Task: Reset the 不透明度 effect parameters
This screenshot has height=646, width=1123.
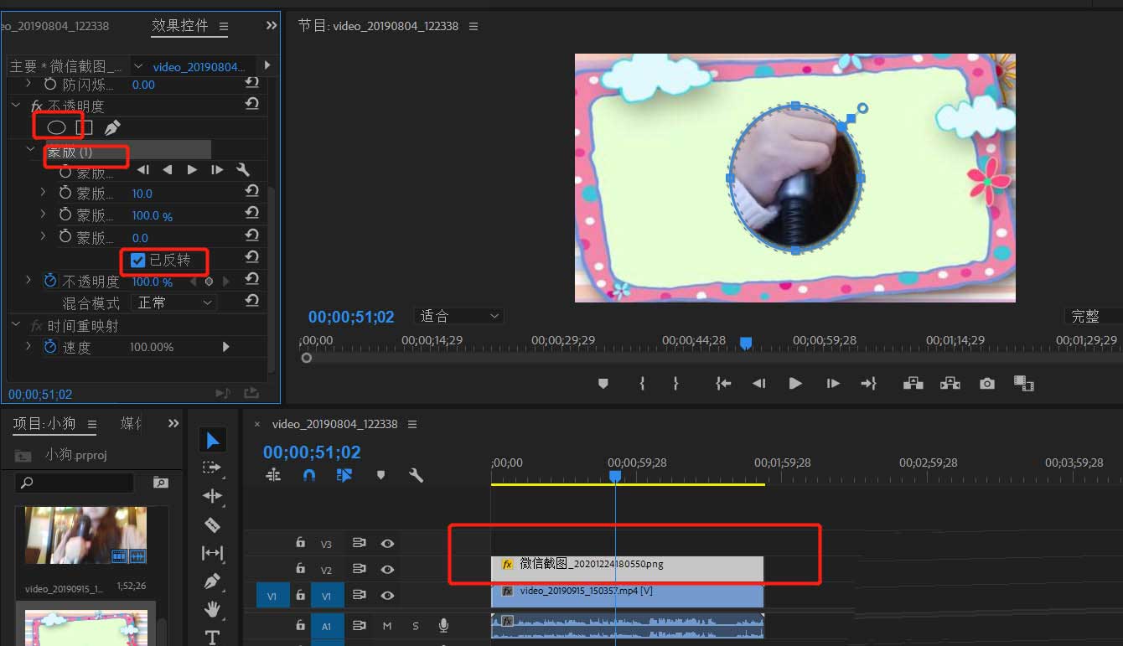Action: [x=251, y=104]
